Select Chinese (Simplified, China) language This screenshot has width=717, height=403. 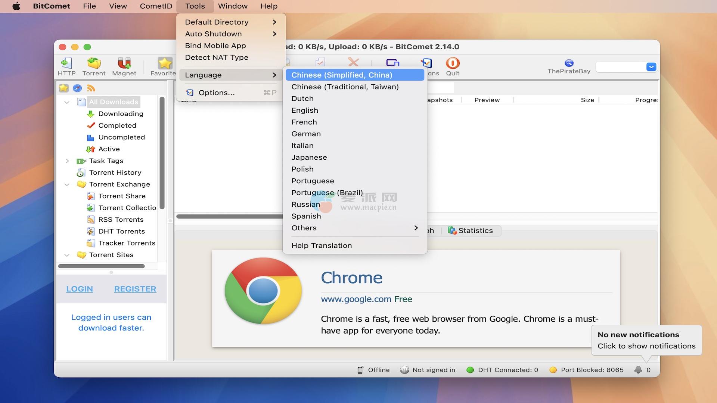[355, 75]
